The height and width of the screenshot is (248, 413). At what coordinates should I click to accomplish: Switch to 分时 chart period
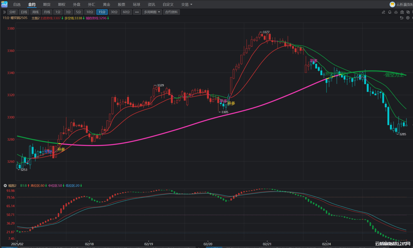pyautogui.click(x=12, y=12)
